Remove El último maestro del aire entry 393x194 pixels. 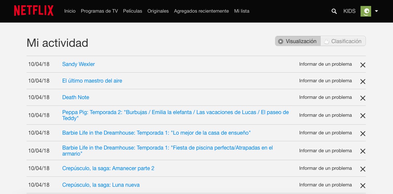(x=363, y=81)
